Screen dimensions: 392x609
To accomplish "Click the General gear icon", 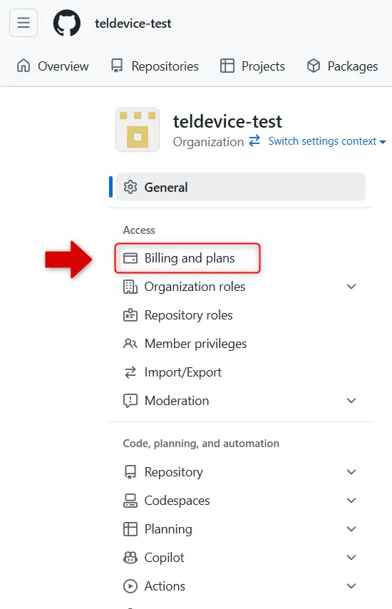I will [x=130, y=188].
